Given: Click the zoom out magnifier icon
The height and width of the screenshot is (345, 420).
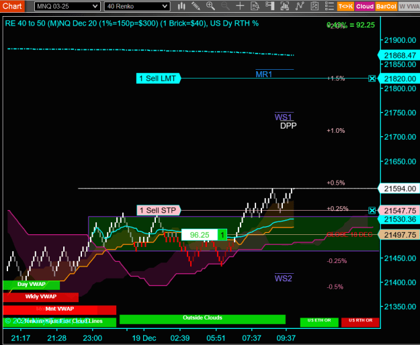Looking at the screenshot, I should click(225, 6).
